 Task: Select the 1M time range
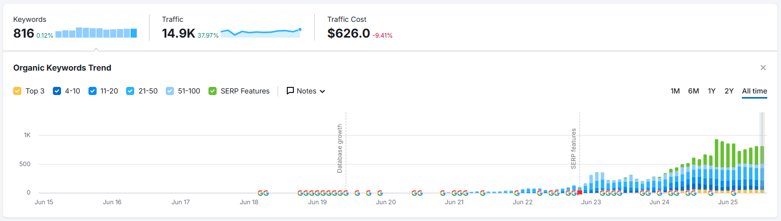coord(675,91)
